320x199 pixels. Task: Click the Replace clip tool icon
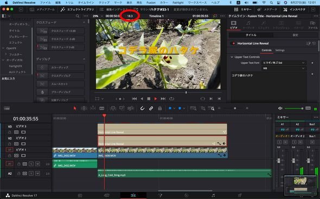coord(130,109)
